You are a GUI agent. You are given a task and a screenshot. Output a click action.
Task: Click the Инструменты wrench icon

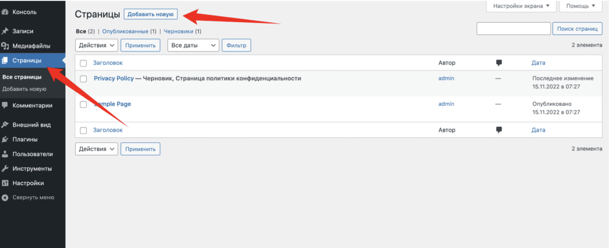coord(5,169)
